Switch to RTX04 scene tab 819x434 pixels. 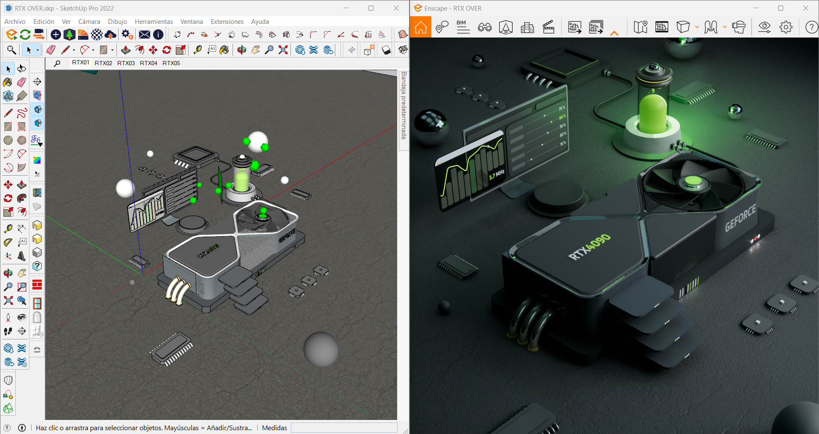tap(148, 63)
